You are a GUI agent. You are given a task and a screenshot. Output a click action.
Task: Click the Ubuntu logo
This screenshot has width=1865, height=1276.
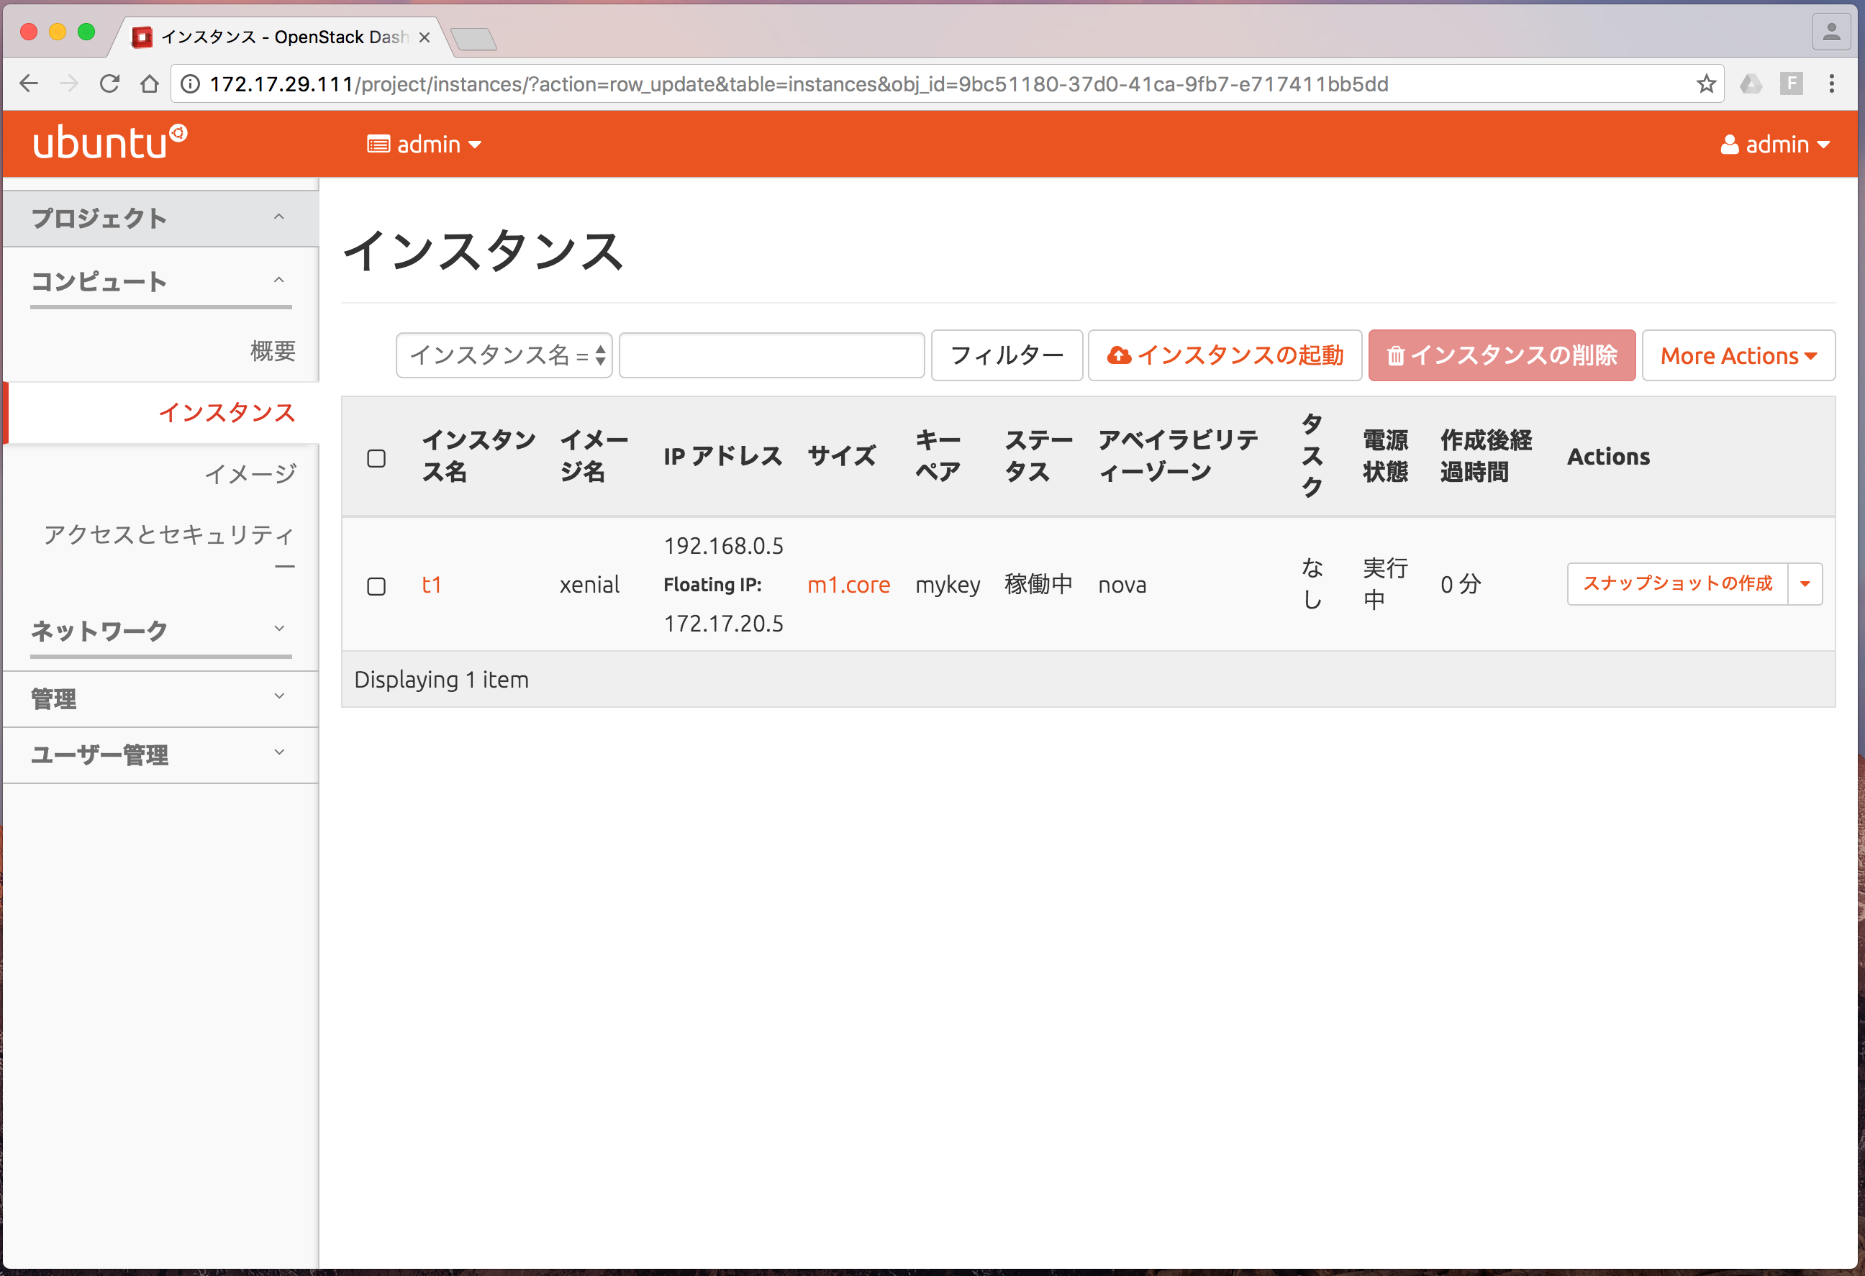110,142
